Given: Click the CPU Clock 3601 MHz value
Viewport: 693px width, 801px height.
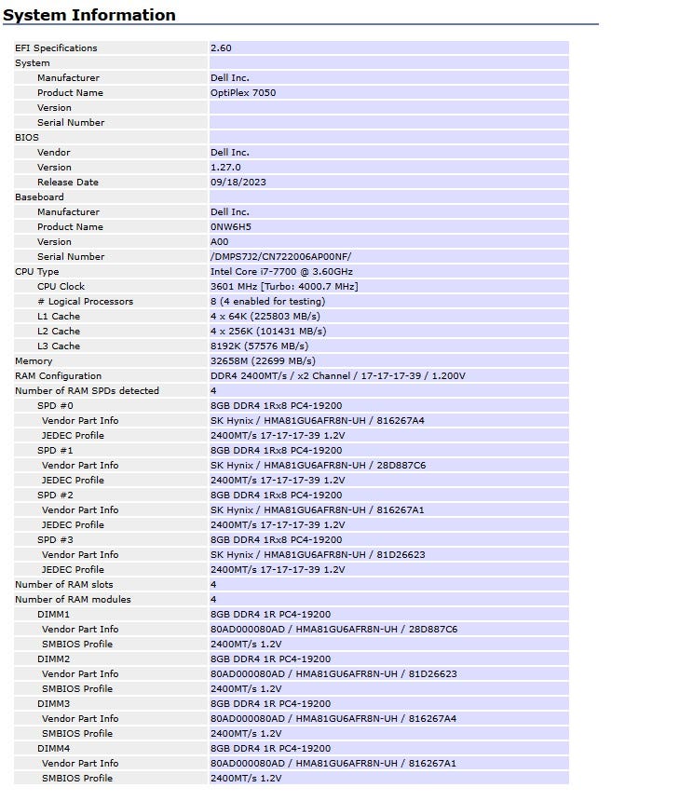Looking at the screenshot, I should (x=284, y=287).
